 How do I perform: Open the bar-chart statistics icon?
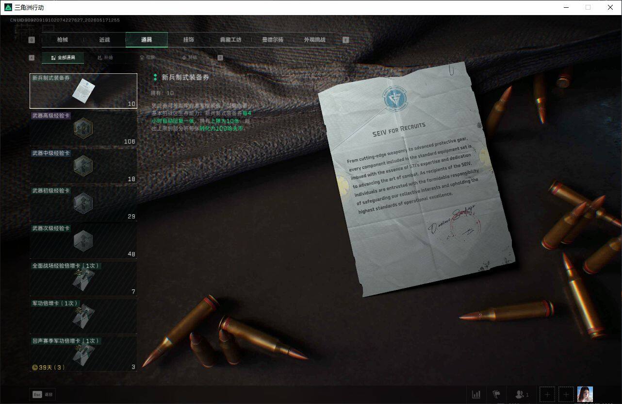(476, 395)
